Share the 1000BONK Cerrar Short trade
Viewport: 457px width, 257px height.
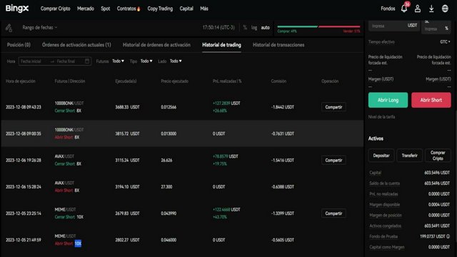coord(333,107)
